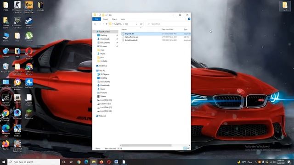Open pinned Downloads under Quick access
Image resolution: width=294 pixels, height=165 pixels.
pos(105,39)
